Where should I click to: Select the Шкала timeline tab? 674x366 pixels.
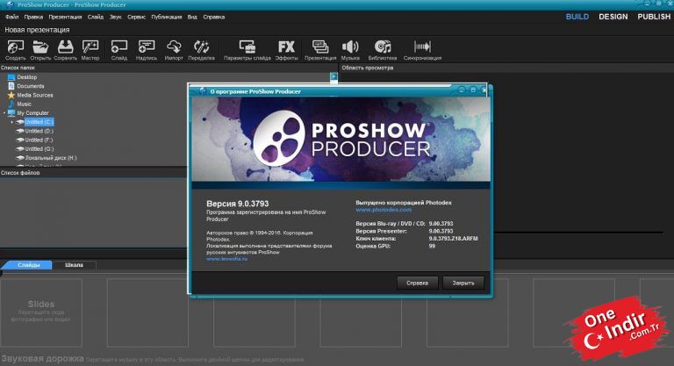coord(74,265)
